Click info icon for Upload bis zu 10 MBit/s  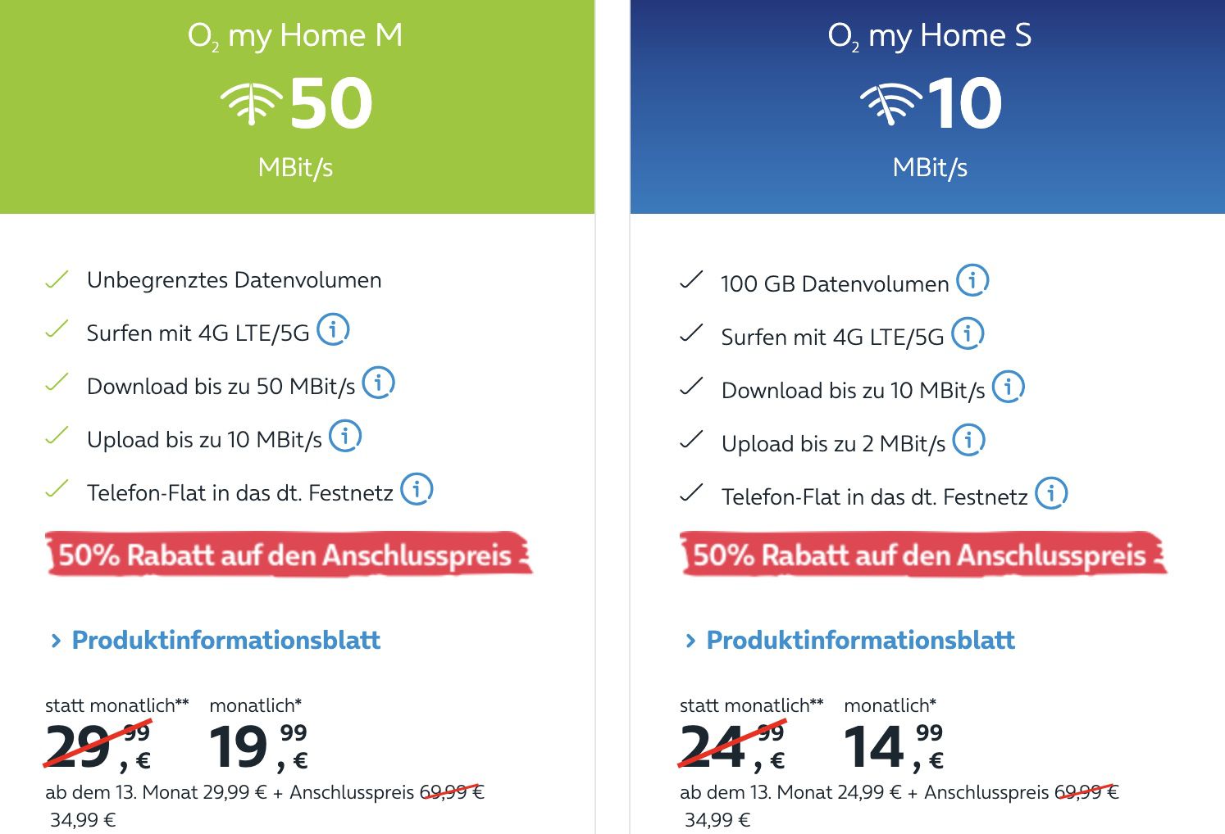click(x=344, y=437)
